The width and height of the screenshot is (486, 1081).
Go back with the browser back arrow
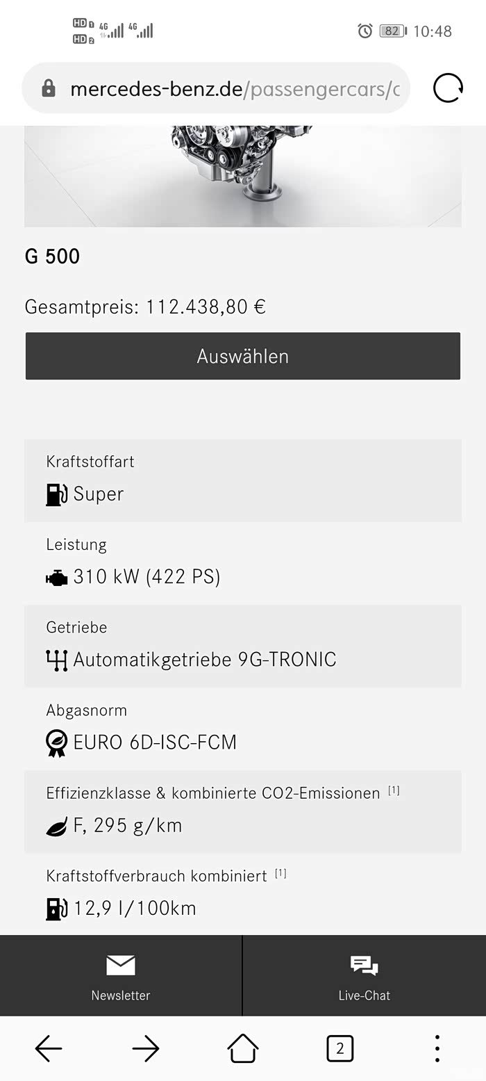point(49,1048)
